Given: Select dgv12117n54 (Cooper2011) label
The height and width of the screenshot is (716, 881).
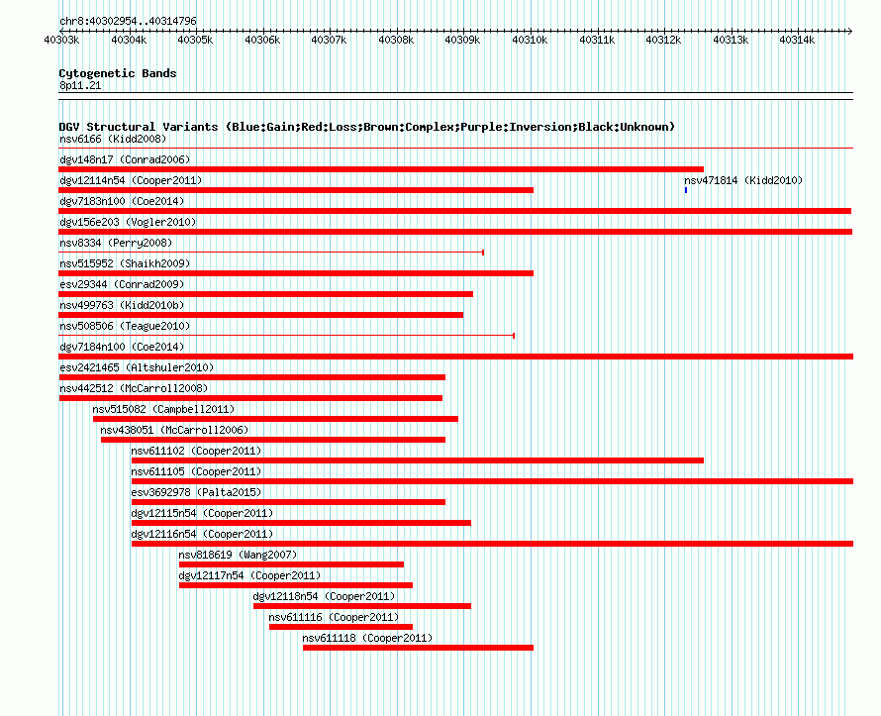Looking at the screenshot, I should 249,576.
